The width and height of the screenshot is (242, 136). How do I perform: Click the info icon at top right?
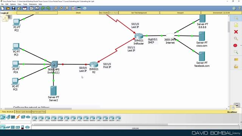coord(234,8)
